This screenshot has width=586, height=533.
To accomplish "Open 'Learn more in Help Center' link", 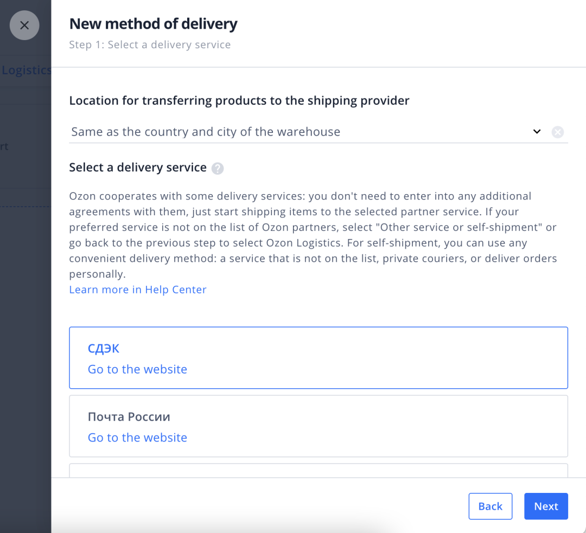I will [138, 290].
